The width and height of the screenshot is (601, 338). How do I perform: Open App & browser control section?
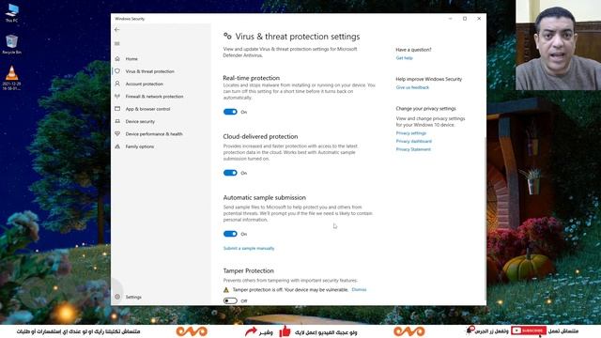point(147,109)
